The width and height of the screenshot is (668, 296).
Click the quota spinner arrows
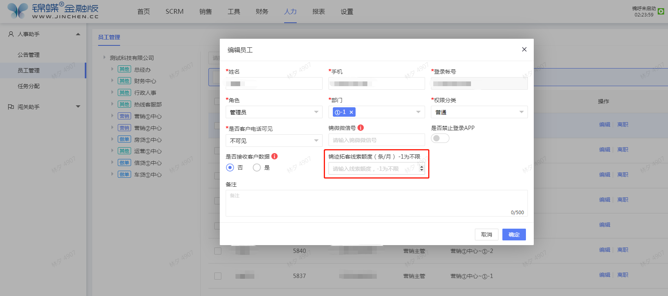422,169
